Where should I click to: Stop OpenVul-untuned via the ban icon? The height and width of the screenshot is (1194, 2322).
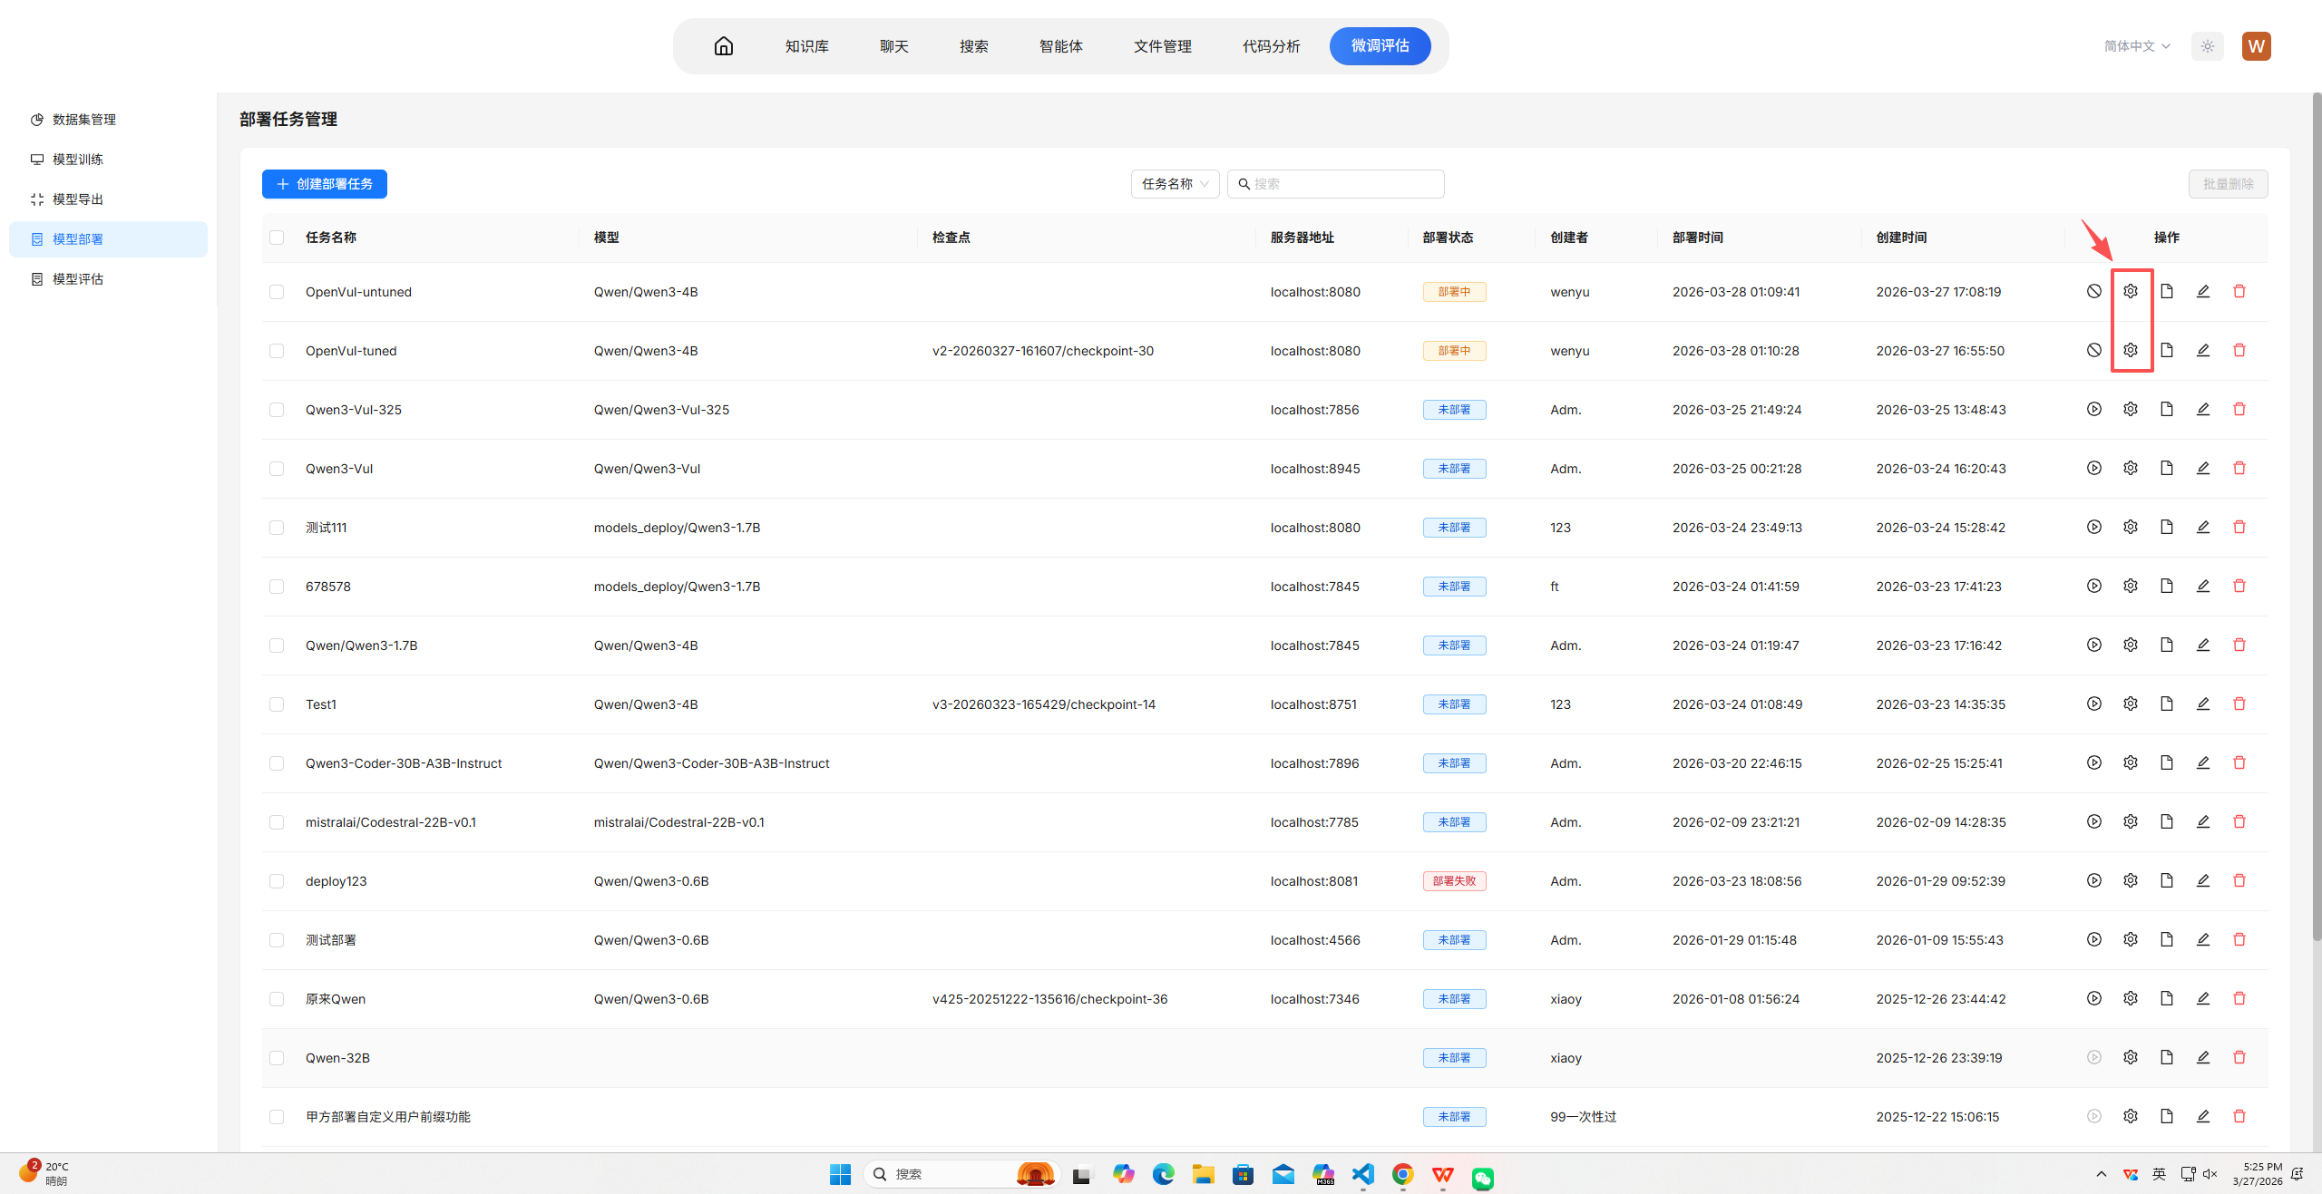2093,291
